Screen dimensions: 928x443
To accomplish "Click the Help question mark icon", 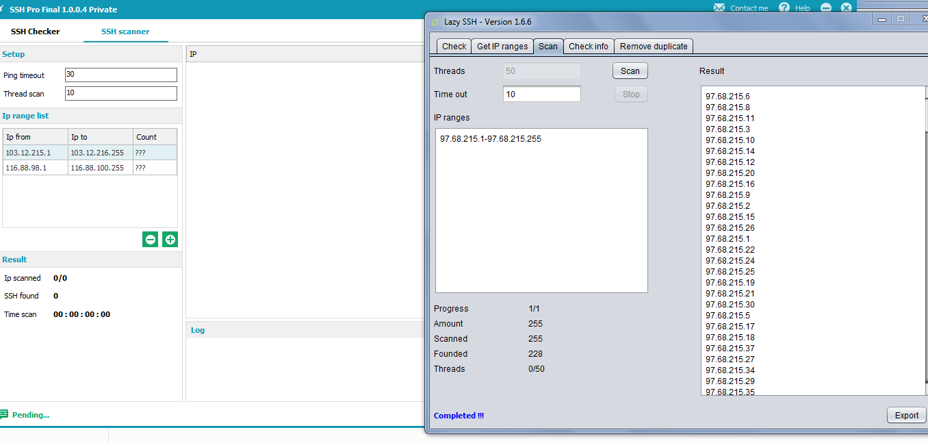I will [784, 8].
